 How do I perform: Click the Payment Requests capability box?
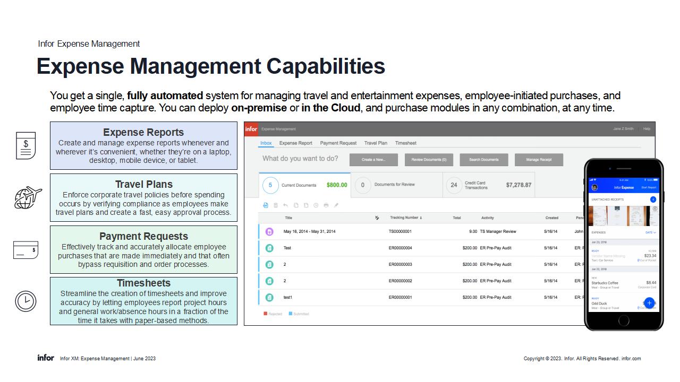143,249
